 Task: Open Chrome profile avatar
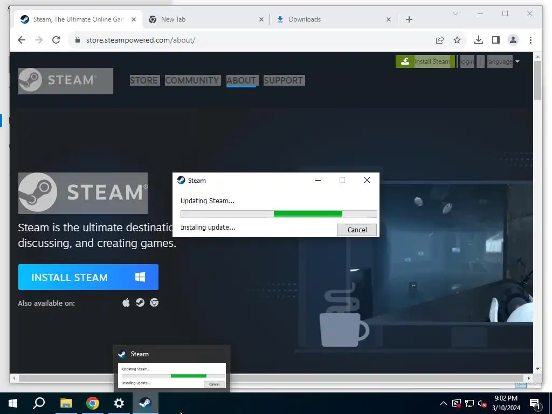[513, 40]
